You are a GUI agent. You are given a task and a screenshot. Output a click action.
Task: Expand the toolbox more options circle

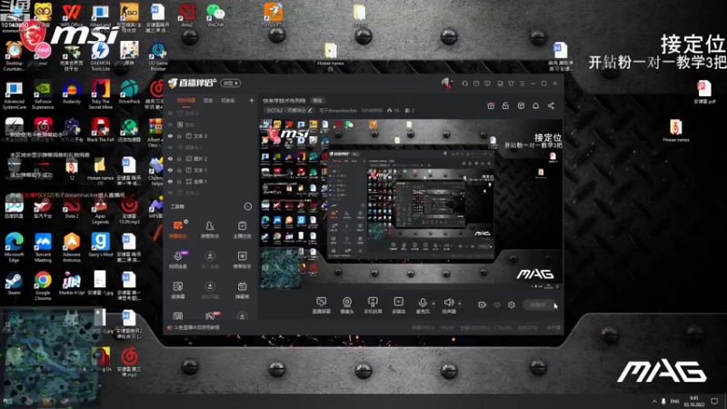[x=248, y=206]
